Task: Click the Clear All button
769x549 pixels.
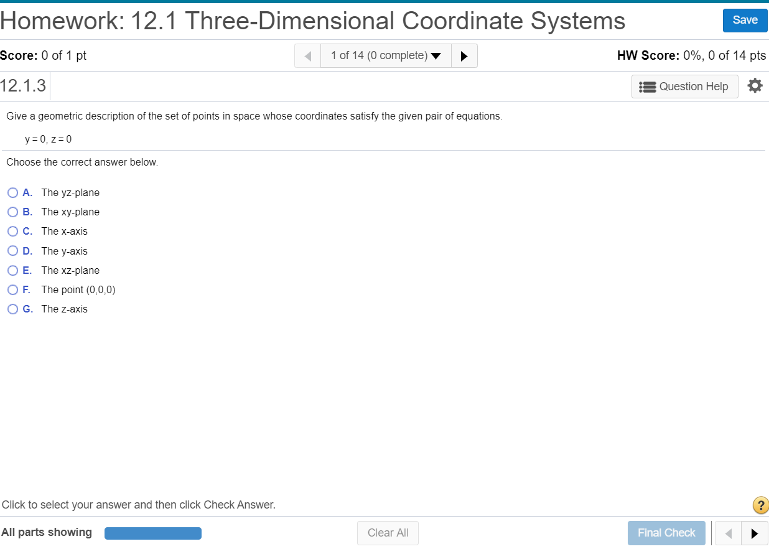Action: click(388, 533)
